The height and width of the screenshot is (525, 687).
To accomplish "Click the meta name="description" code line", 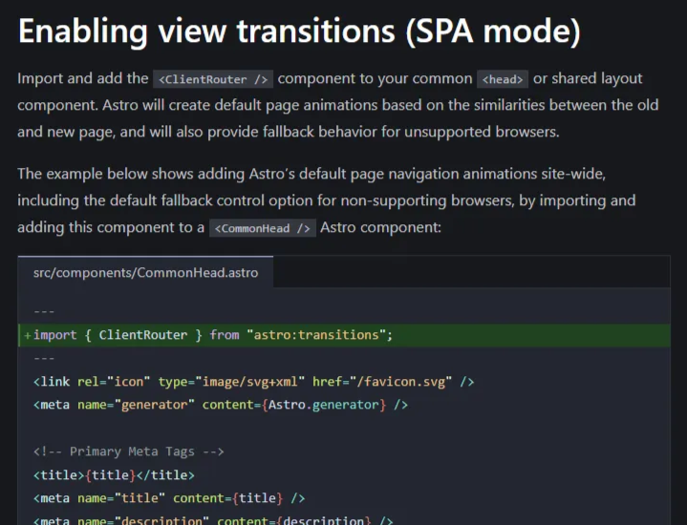I will point(213,520).
